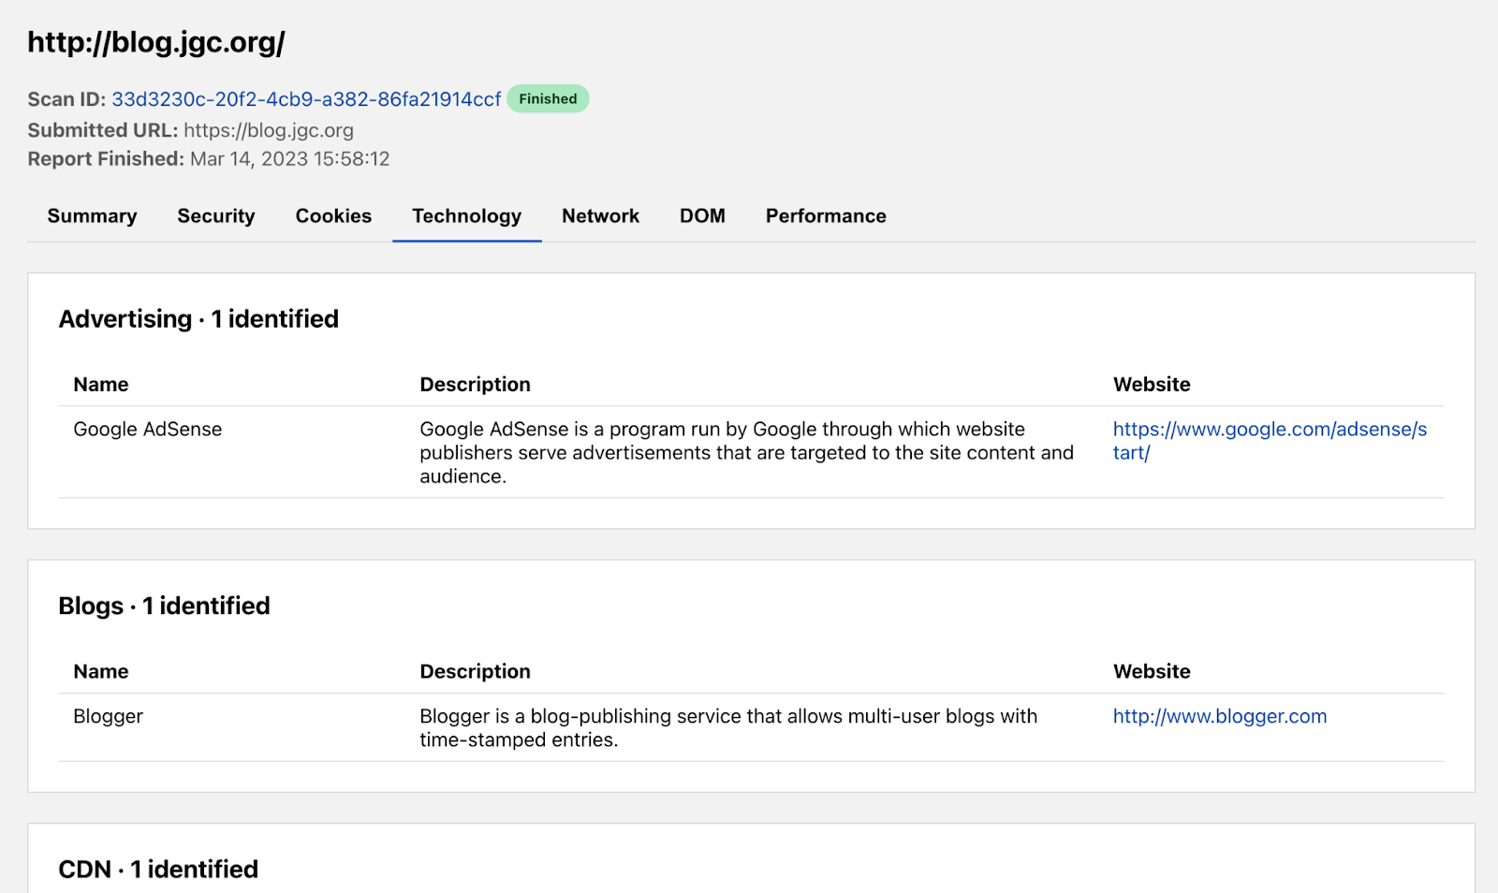
Task: Select the page title http://blog.jgc.org/
Action: [x=156, y=42]
